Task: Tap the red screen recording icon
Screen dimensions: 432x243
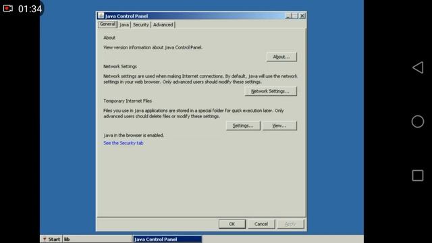Action: (x=7, y=9)
